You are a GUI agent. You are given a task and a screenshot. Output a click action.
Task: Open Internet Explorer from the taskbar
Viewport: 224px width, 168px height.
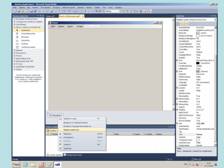pos(25,164)
